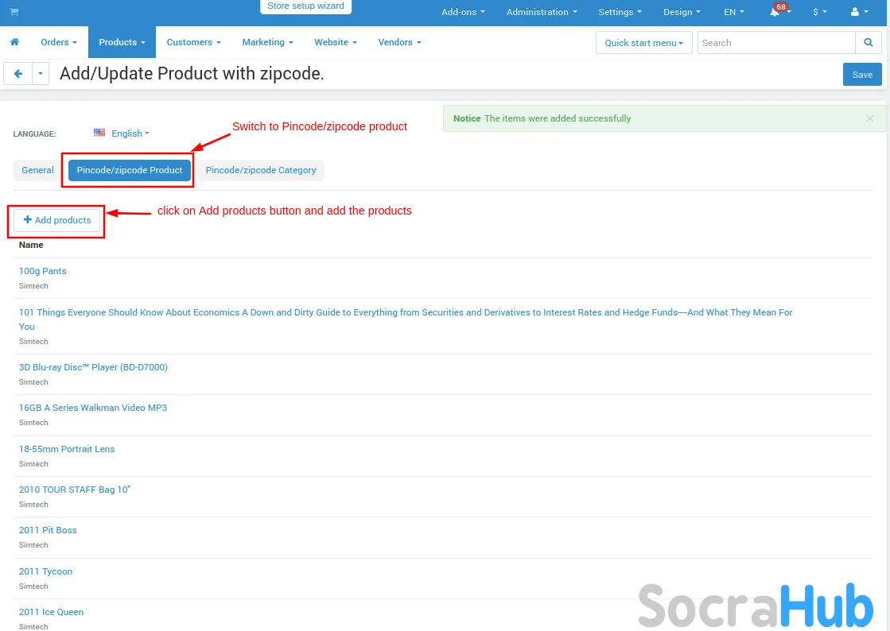Open the Vendors menu

tap(399, 42)
